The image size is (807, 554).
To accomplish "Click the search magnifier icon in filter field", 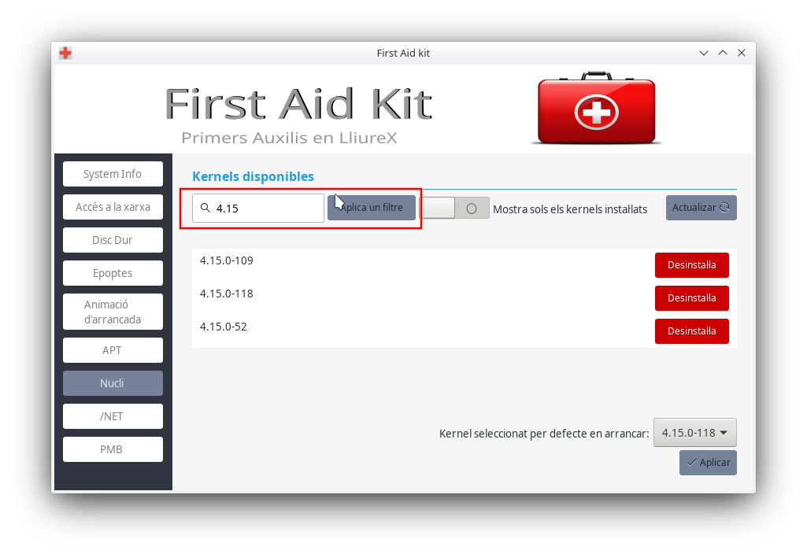I will [x=205, y=209].
